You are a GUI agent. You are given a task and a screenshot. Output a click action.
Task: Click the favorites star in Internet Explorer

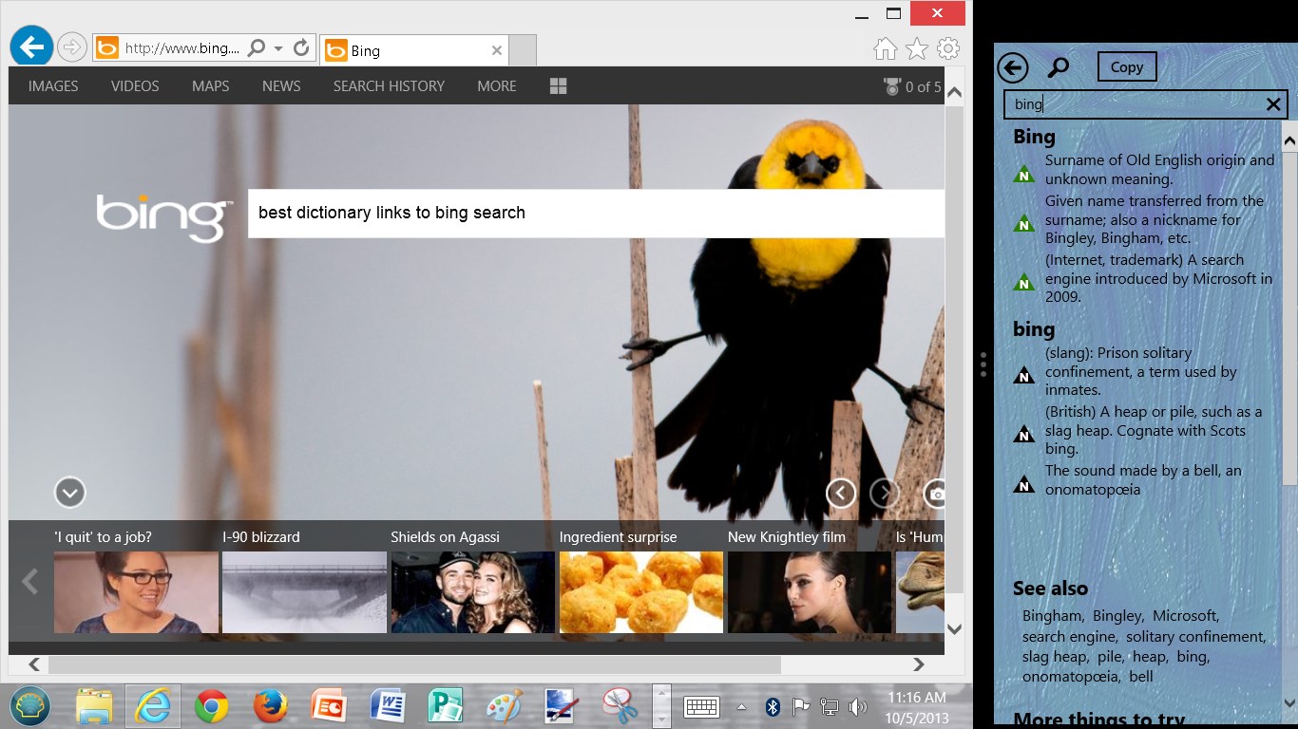pos(917,48)
